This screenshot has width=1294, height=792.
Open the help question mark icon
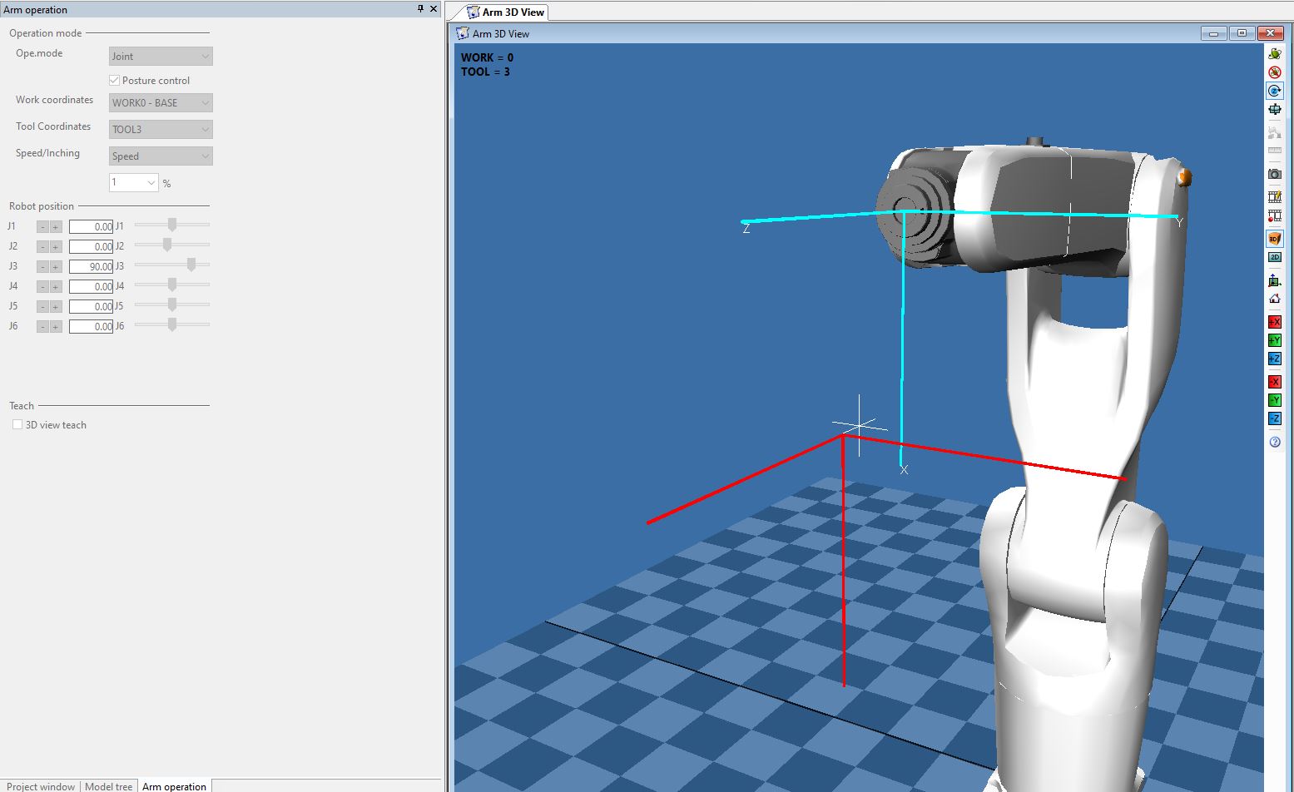[x=1274, y=442]
